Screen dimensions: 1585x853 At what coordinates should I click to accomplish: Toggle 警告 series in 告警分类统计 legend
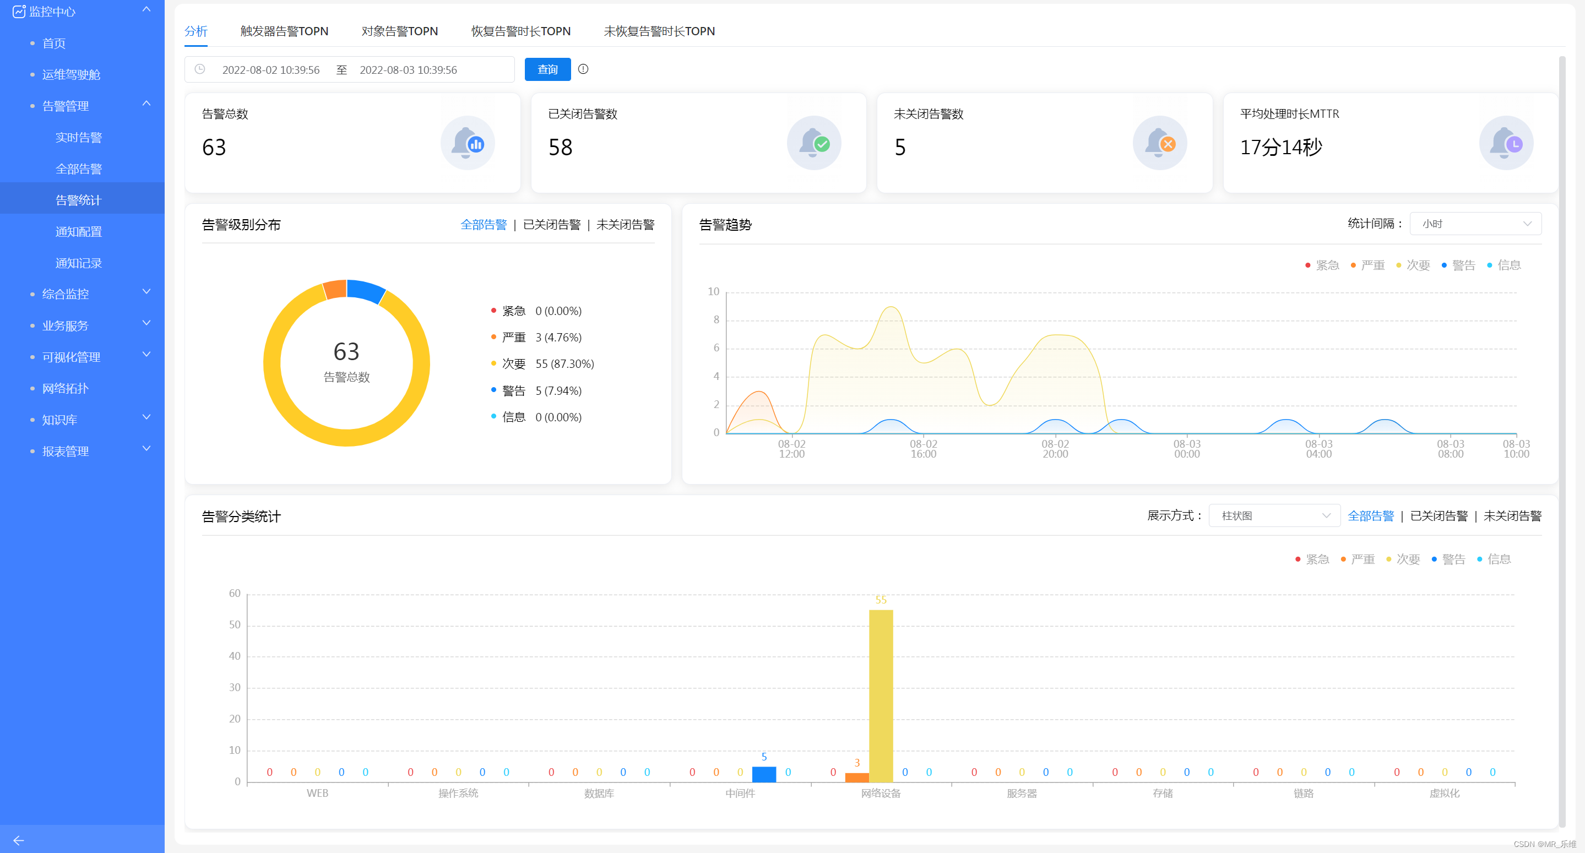(x=1448, y=559)
